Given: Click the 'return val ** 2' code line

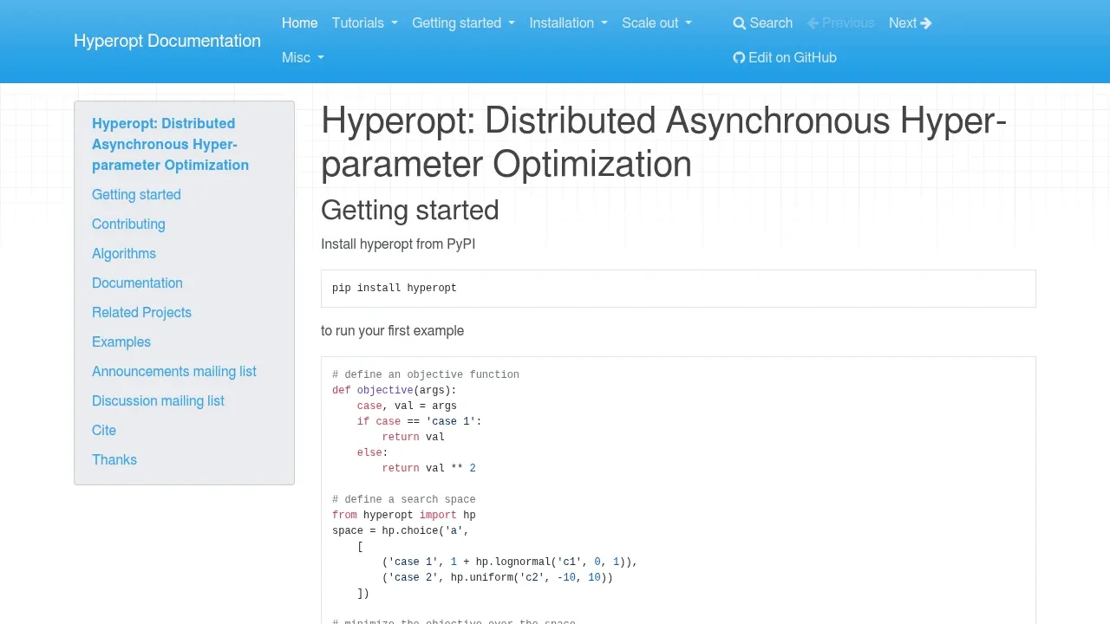Looking at the screenshot, I should pyautogui.click(x=428, y=469).
